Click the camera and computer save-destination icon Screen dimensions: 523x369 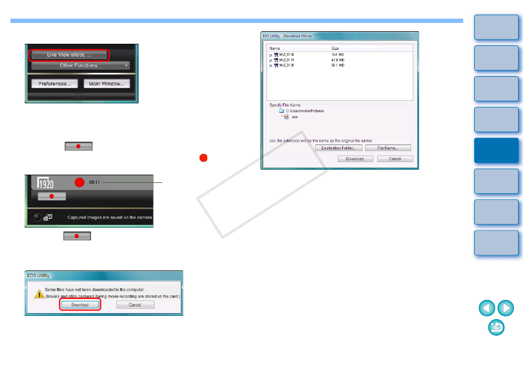pyautogui.click(x=48, y=217)
